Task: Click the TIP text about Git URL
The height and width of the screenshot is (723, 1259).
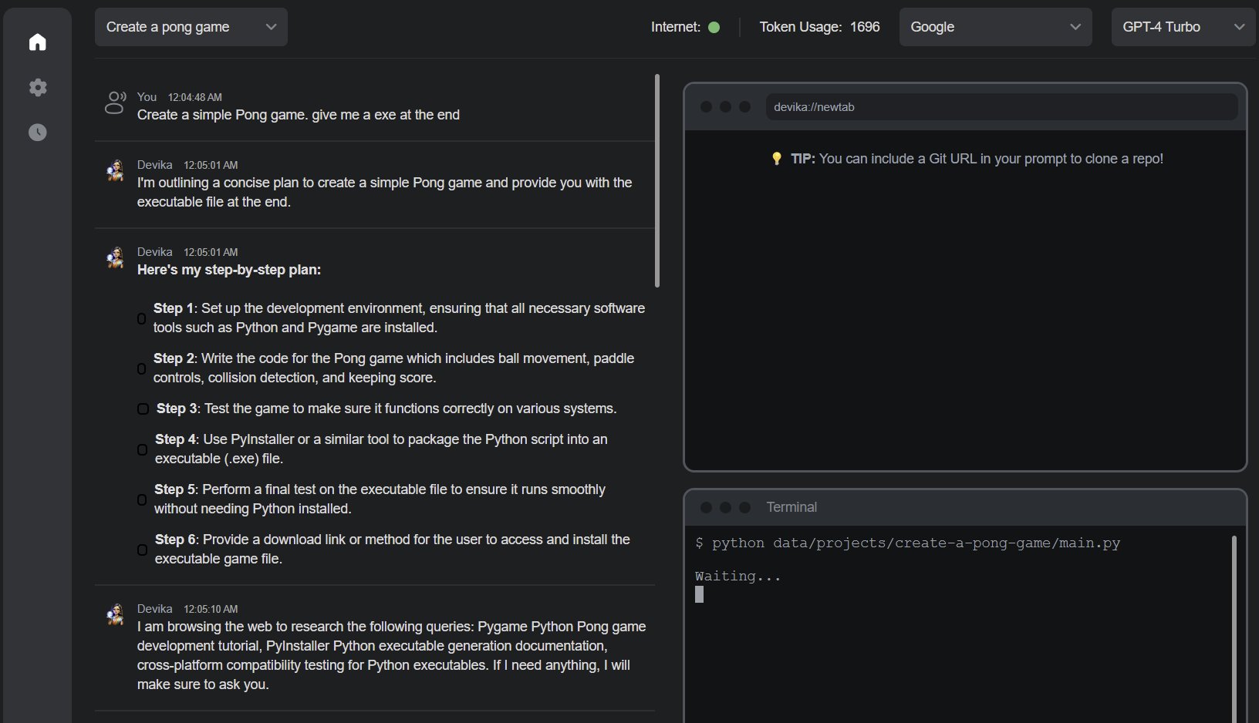Action: [x=977, y=159]
